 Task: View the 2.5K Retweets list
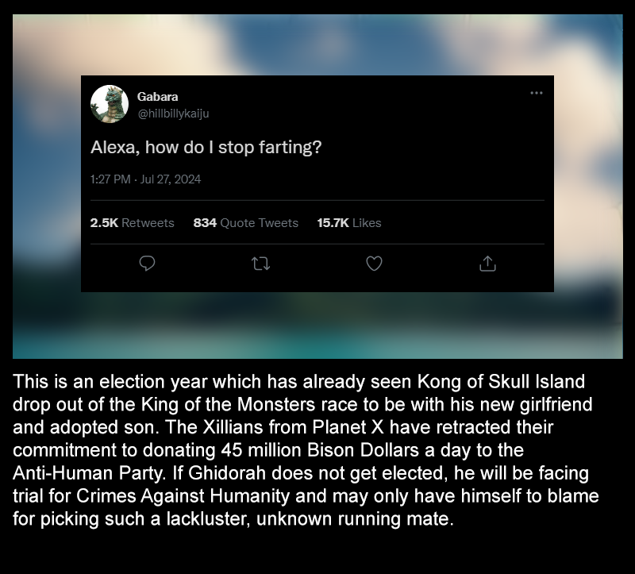[x=132, y=223]
